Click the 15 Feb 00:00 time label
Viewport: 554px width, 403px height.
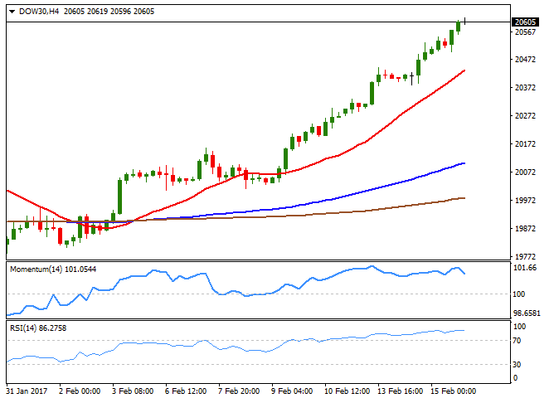pyautogui.click(x=453, y=391)
